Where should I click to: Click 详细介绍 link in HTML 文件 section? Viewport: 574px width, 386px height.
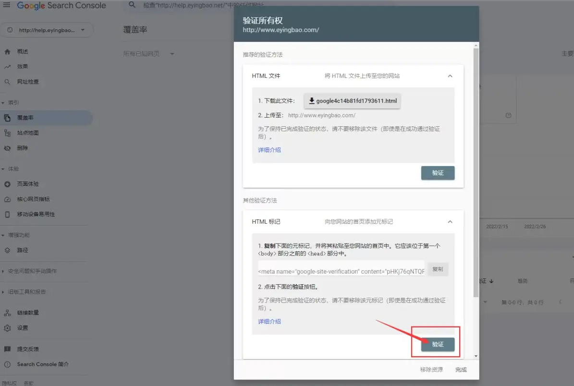point(269,150)
